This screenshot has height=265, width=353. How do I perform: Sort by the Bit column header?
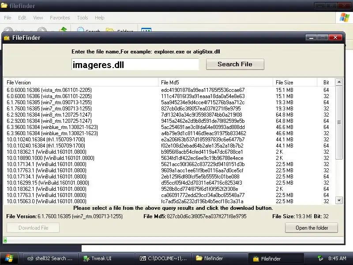click(326, 83)
